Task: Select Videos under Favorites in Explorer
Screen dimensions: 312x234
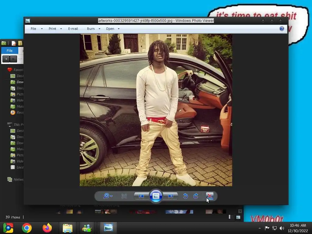Action: [17, 100]
